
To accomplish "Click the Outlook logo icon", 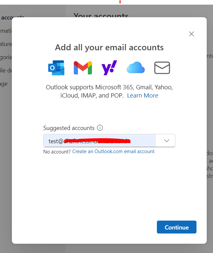I will [x=56, y=68].
